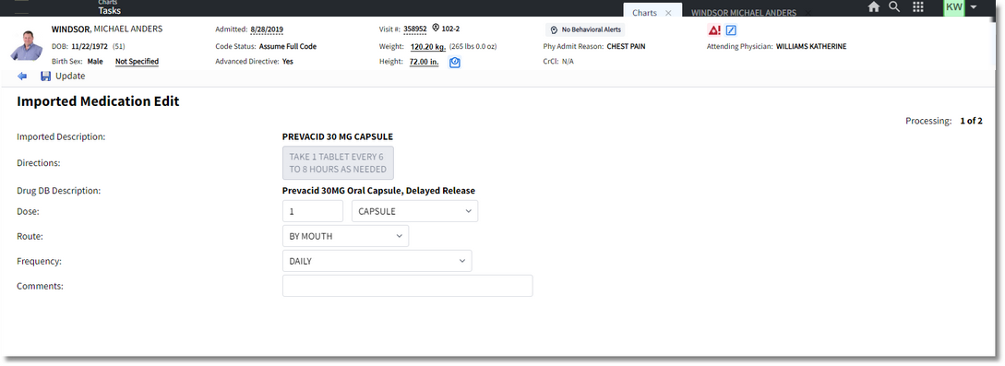Click the Imported Medication Edit heading
This screenshot has width=1005, height=366.
(x=98, y=101)
